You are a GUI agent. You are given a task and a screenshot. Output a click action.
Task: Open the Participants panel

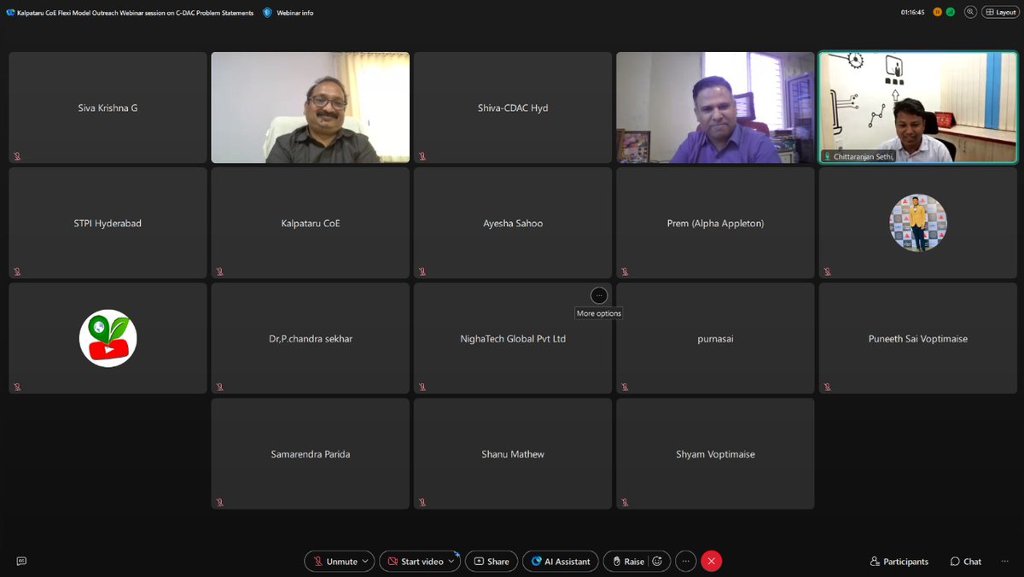coord(899,561)
